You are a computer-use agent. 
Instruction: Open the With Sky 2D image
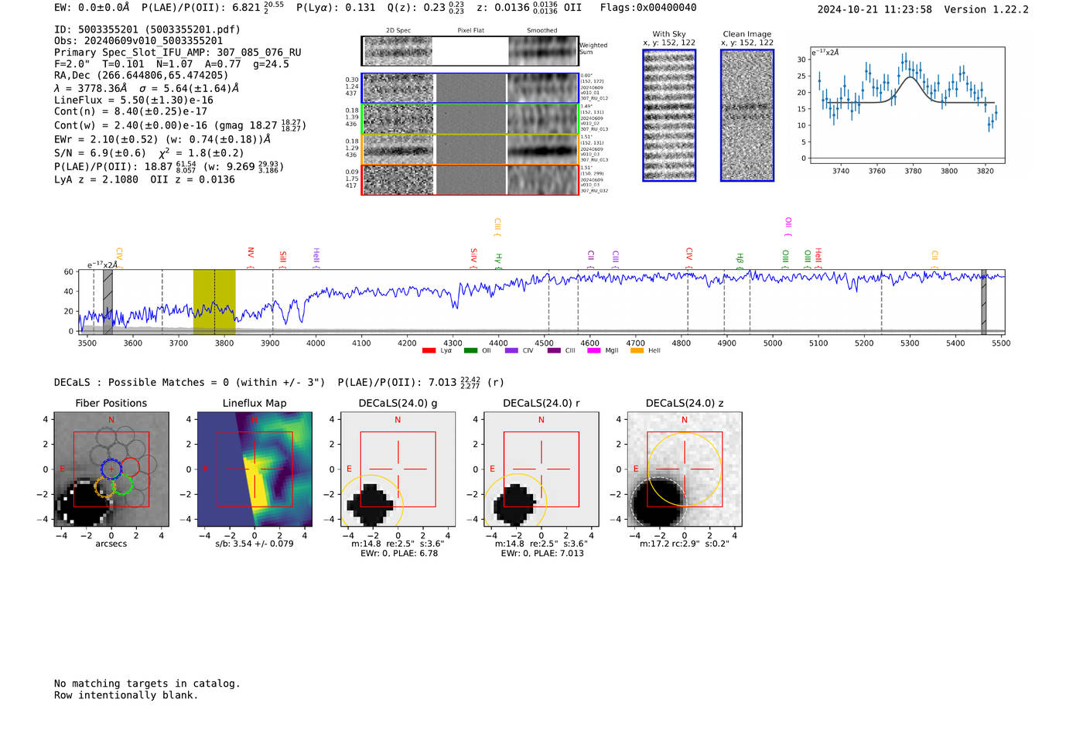[x=669, y=115]
